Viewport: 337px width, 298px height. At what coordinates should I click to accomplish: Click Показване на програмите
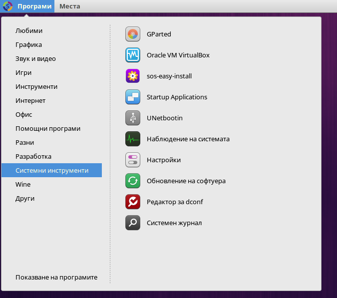tap(56, 278)
